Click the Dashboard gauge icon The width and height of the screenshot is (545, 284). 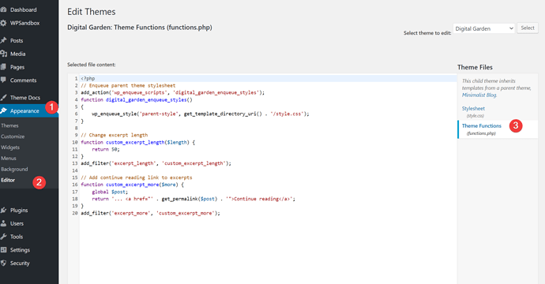(x=3, y=9)
